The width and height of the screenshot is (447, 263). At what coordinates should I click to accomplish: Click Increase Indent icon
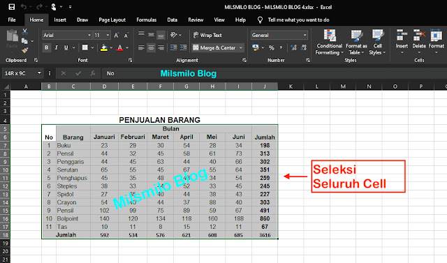click(x=183, y=47)
